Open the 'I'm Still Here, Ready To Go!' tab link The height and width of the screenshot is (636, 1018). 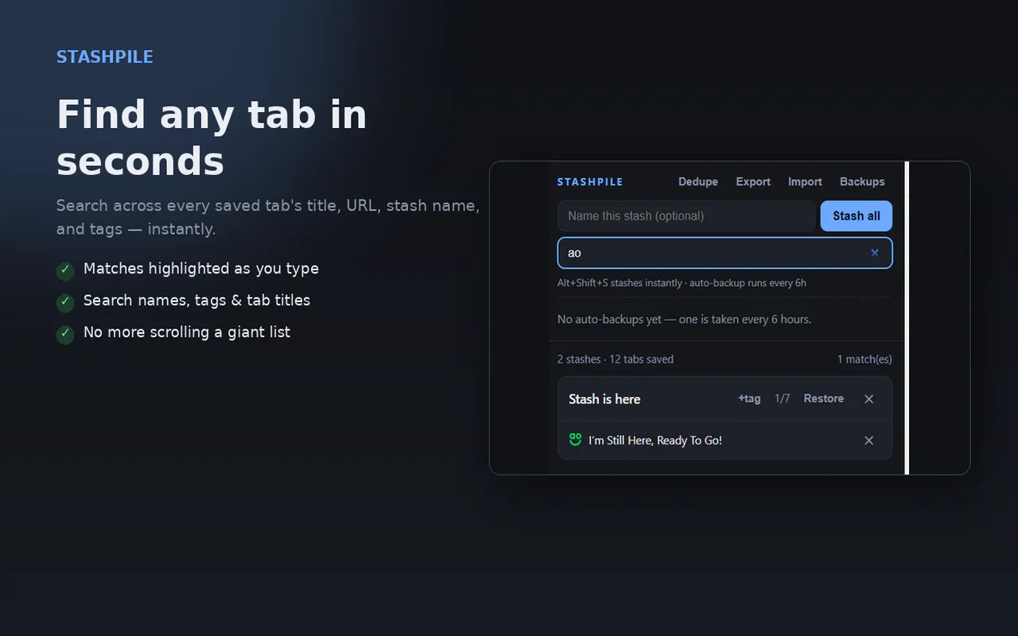click(x=655, y=440)
